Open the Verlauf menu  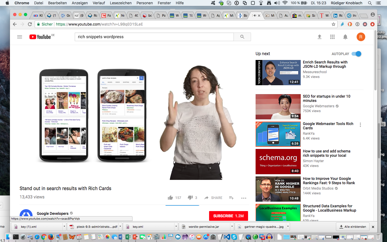[x=99, y=3]
